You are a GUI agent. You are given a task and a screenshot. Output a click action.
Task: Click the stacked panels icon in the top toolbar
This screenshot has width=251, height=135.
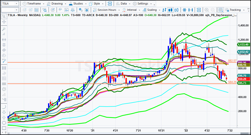[x=110, y=4]
